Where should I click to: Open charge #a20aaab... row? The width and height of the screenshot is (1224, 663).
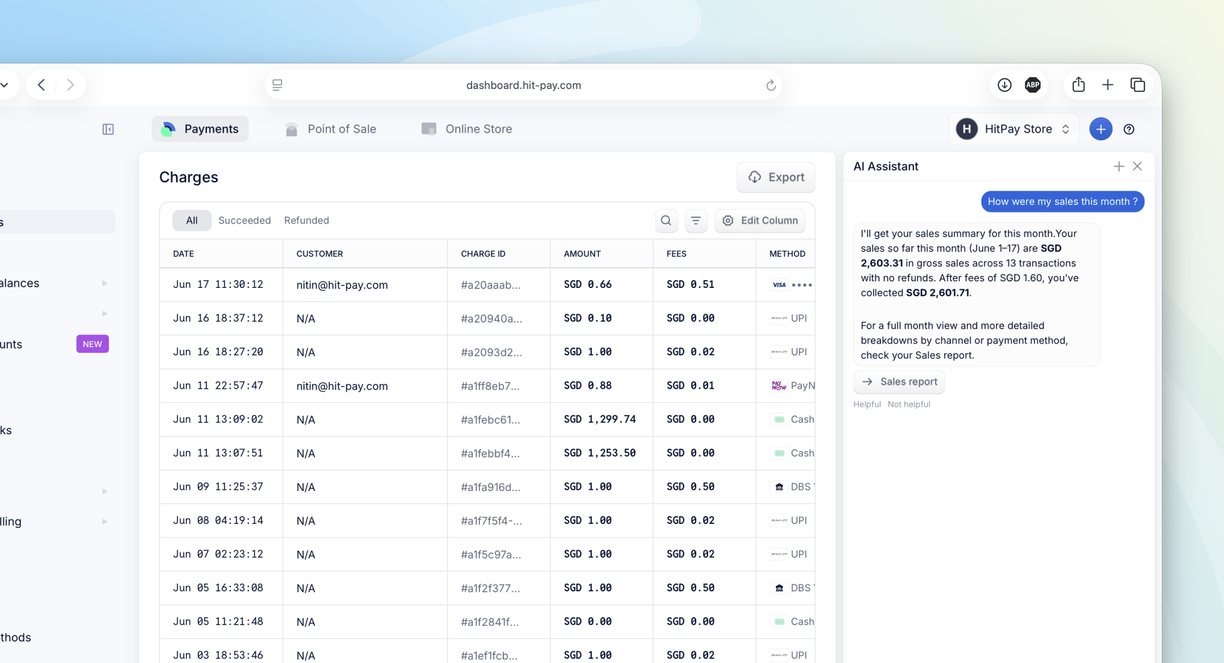[487, 285]
